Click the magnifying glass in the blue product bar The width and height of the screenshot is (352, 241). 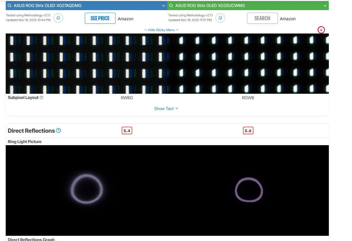[x=9, y=5]
